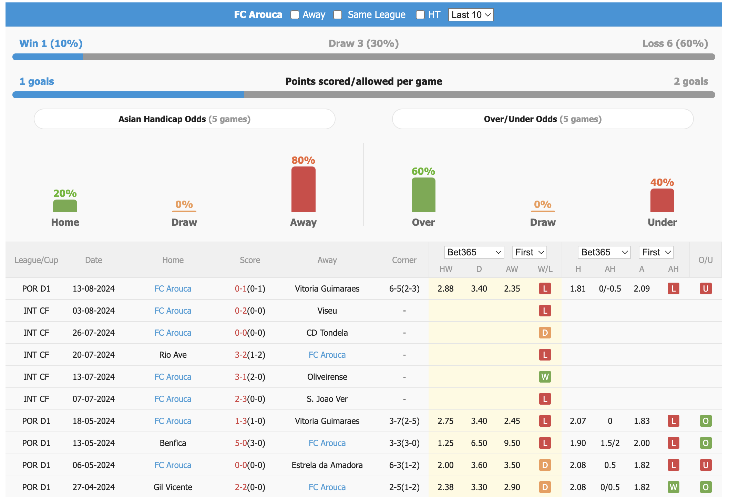Open FC Arouca away link versus Benfica
The width and height of the screenshot is (729, 497).
pyautogui.click(x=327, y=443)
